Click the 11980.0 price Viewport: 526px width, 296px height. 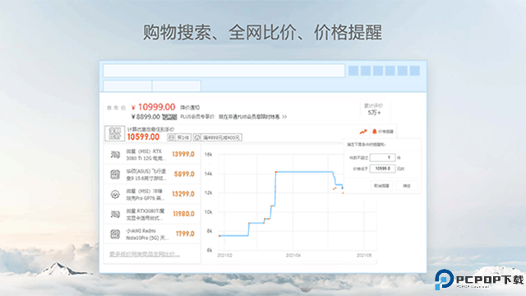(183, 214)
